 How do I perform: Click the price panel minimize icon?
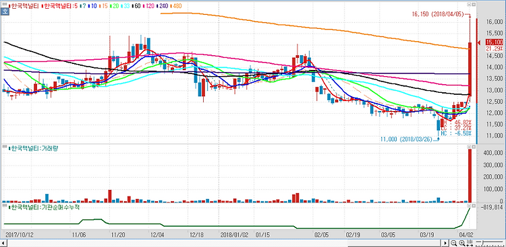469,4
